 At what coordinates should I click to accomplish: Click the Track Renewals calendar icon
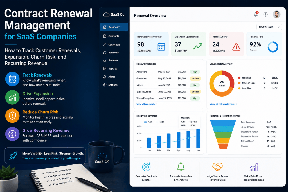click(12, 79)
